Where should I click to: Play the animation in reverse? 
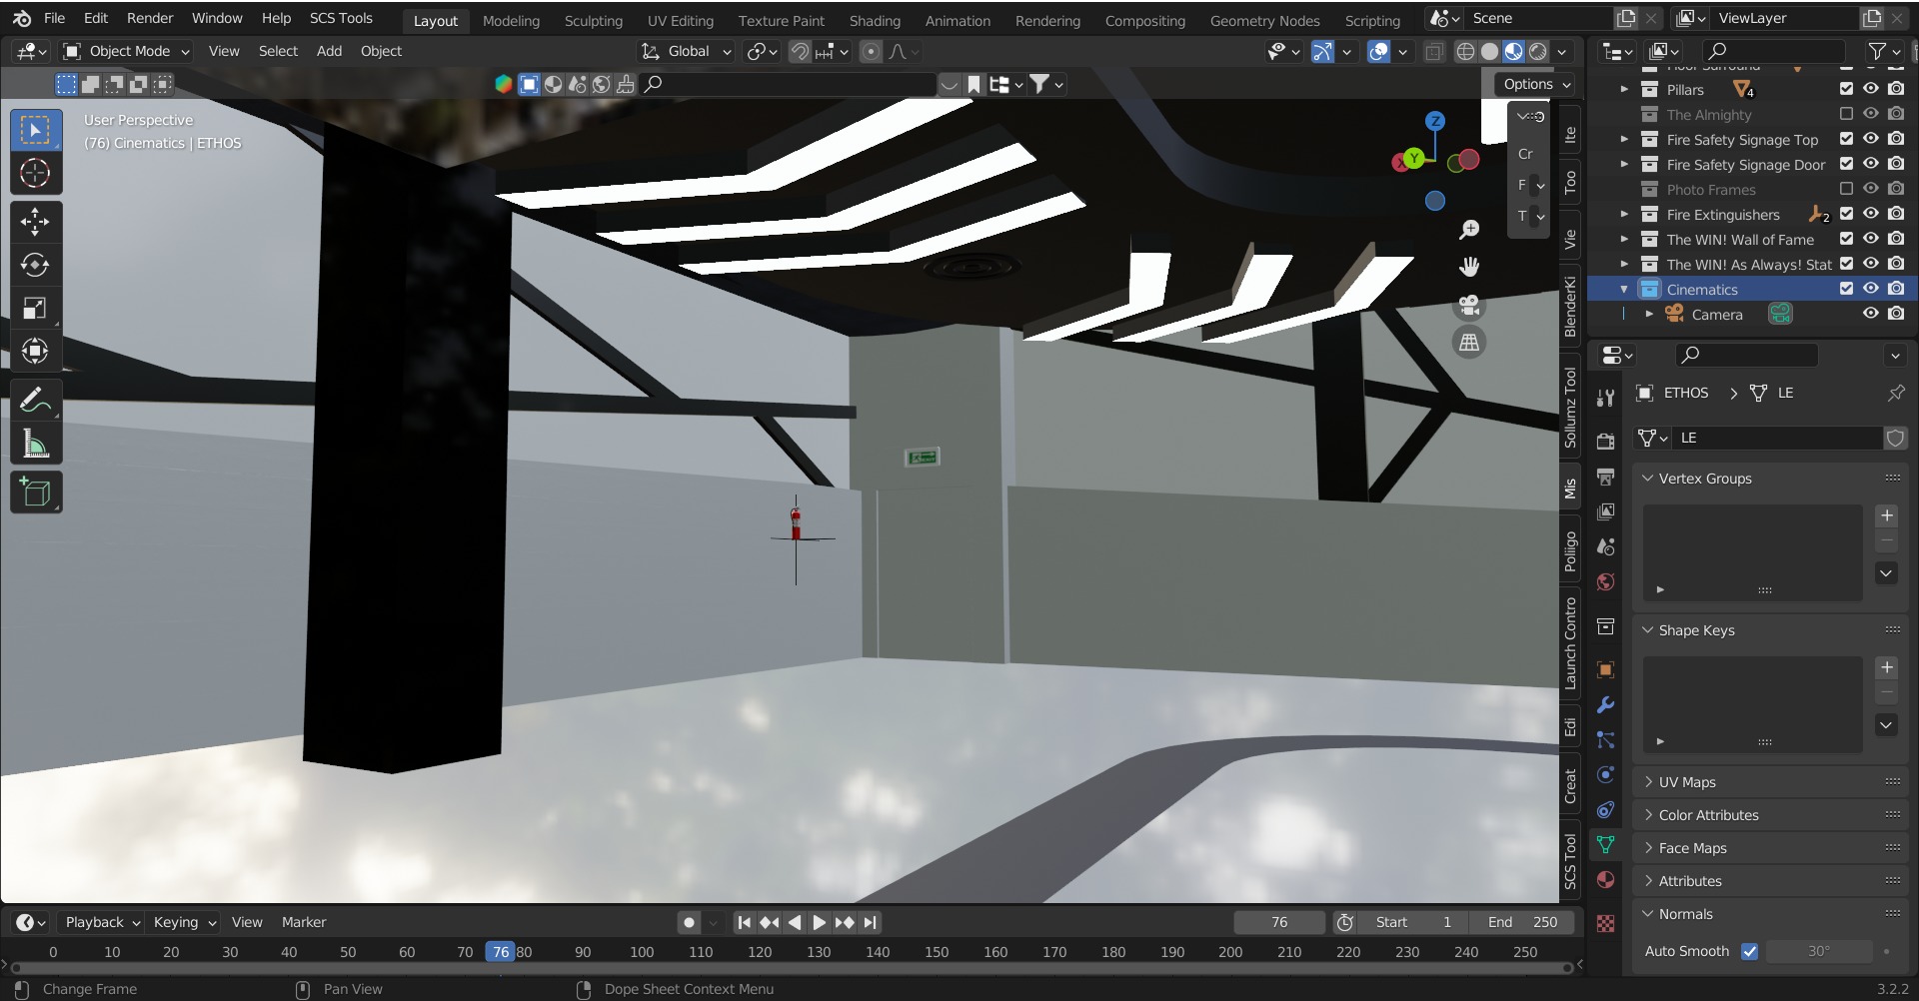coord(795,922)
